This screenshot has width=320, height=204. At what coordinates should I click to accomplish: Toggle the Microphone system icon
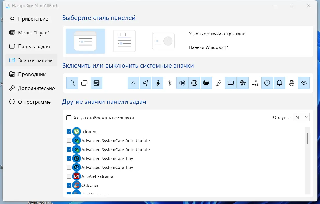(158, 83)
